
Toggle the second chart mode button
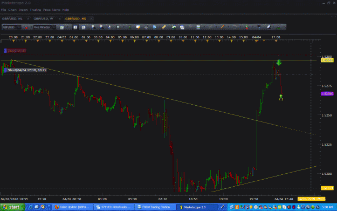click(x=84, y=28)
